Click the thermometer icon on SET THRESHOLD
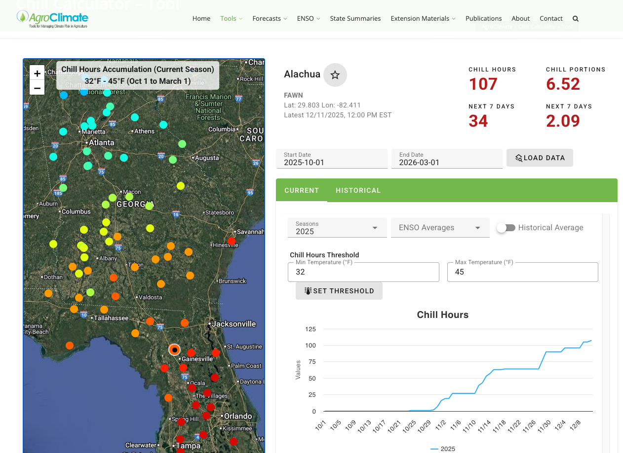The width and height of the screenshot is (623, 453). (308, 290)
